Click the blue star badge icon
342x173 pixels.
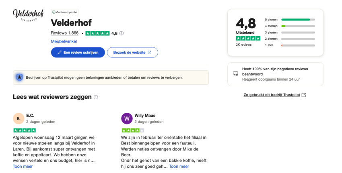pyautogui.click(x=19, y=77)
